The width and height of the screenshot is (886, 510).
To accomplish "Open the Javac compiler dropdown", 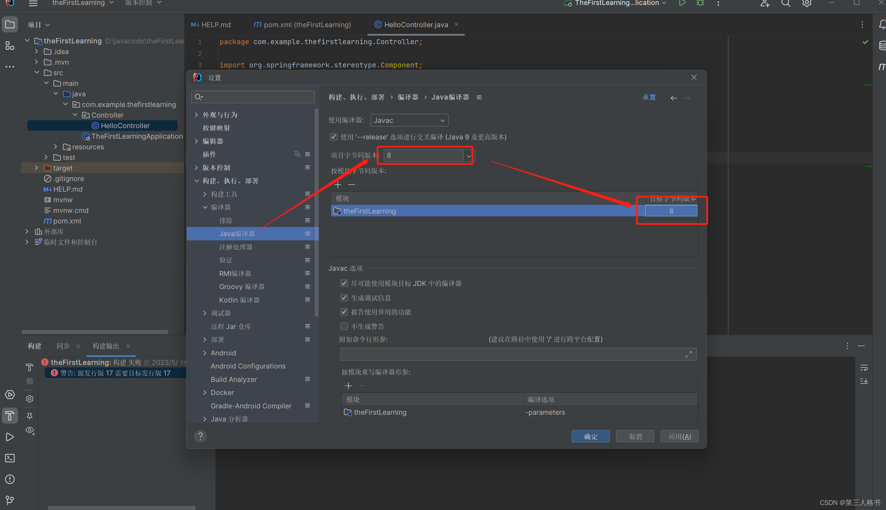I will click(x=409, y=120).
